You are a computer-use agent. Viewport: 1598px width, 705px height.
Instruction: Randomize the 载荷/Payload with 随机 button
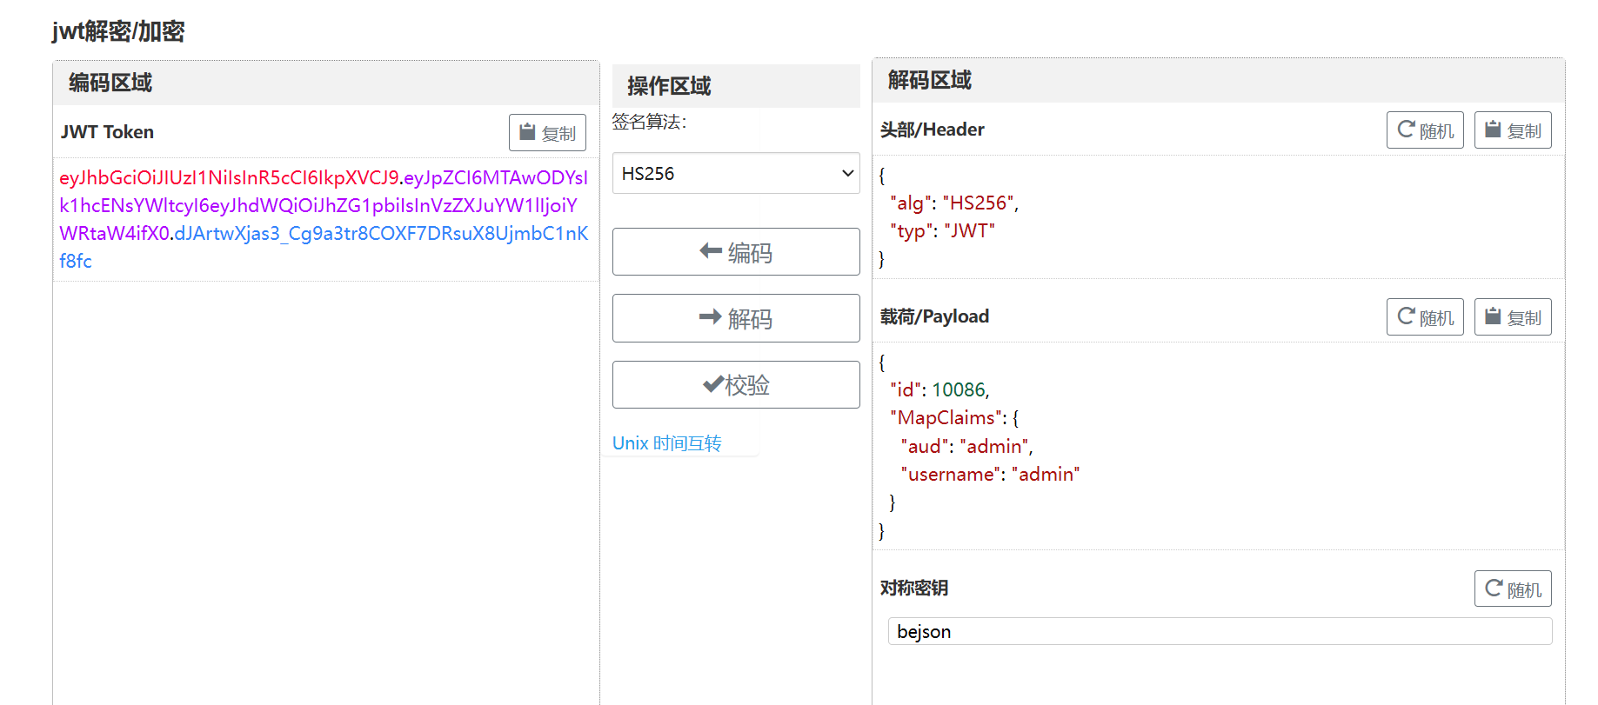point(1425,317)
